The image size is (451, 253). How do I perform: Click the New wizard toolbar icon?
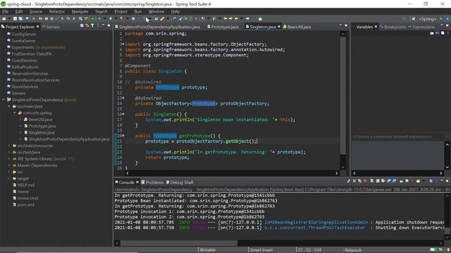click(x=4, y=19)
